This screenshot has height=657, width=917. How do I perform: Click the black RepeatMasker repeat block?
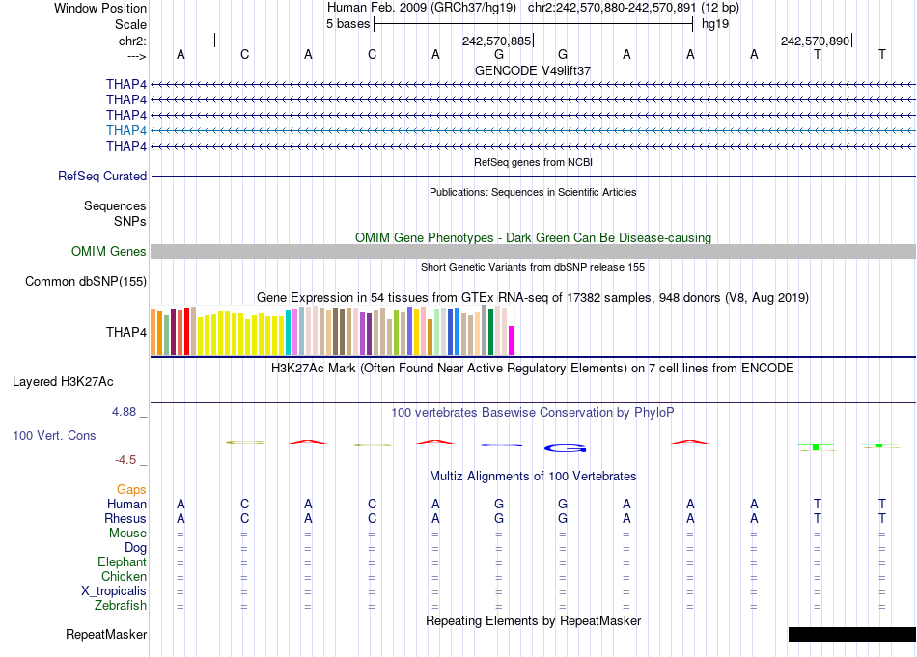click(x=852, y=634)
